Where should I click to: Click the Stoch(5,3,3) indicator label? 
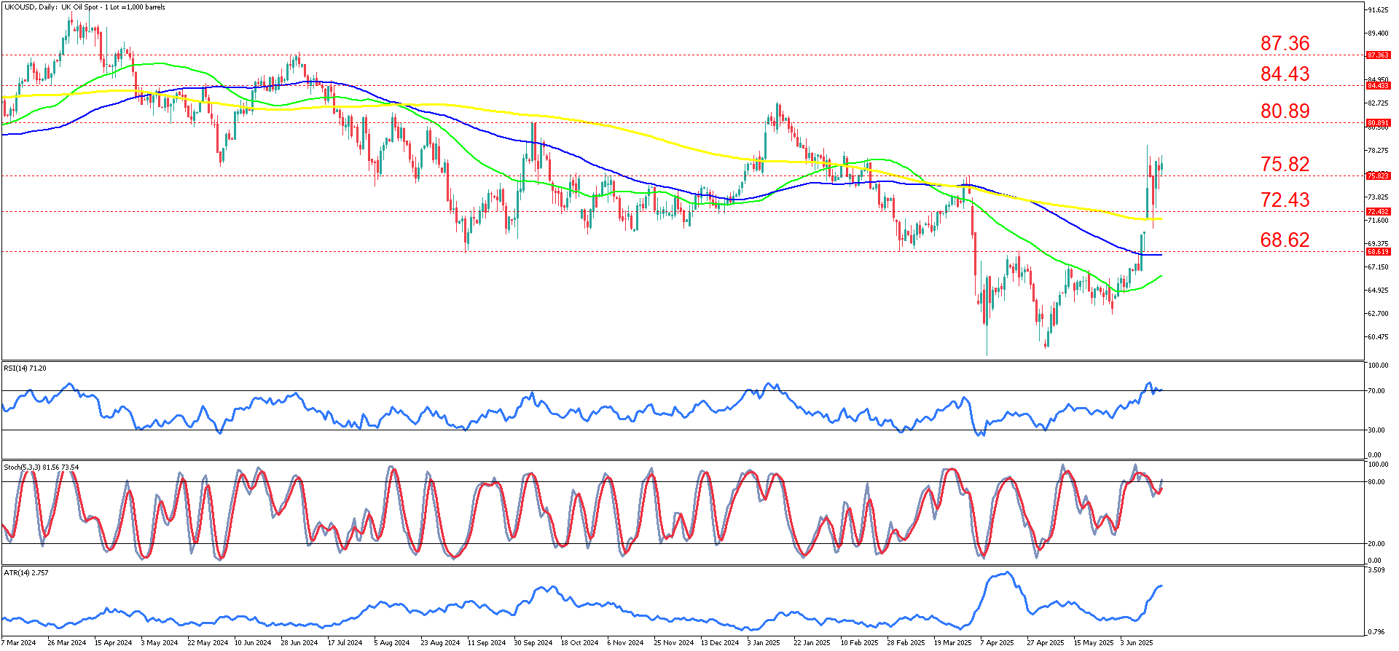[x=41, y=467]
